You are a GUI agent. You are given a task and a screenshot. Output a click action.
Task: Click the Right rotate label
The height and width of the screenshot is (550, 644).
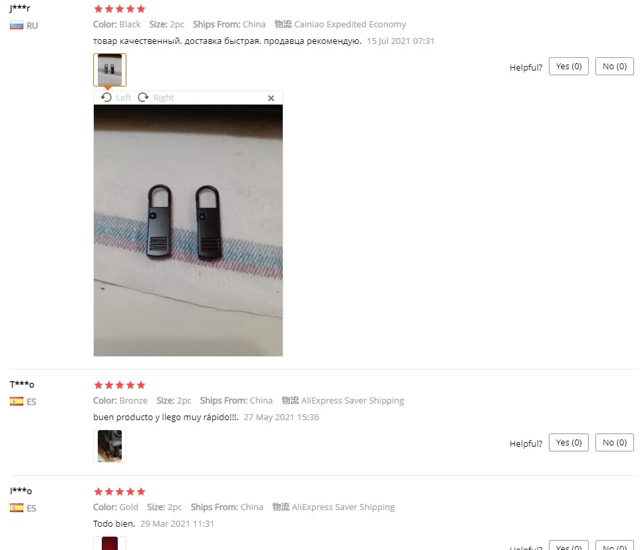pos(164,97)
